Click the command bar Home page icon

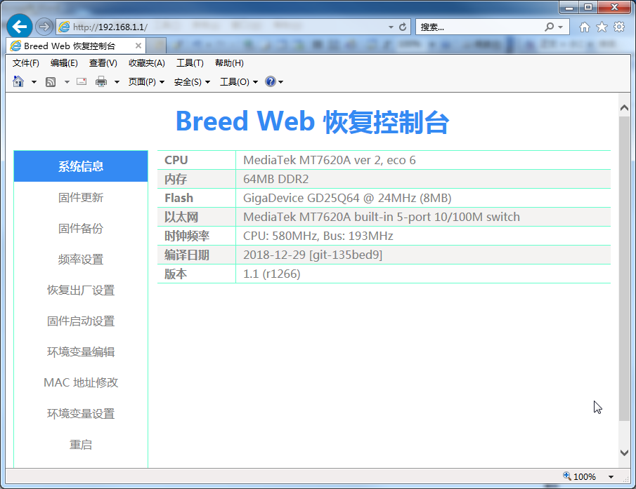(x=19, y=82)
